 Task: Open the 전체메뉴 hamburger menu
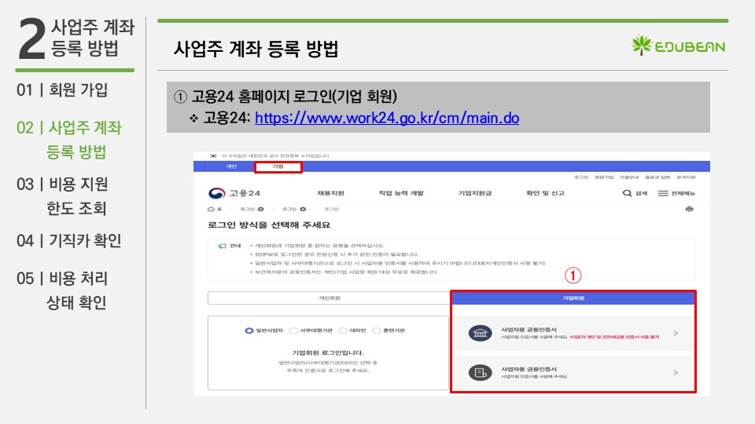(x=663, y=193)
